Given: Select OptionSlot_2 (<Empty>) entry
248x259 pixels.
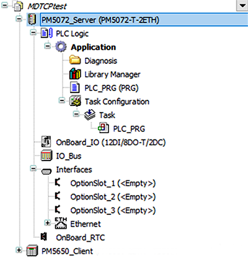Looking at the screenshot, I should [x=113, y=197].
